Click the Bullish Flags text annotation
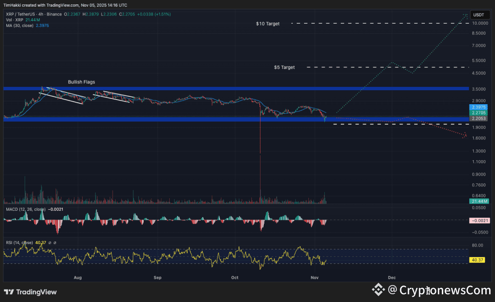The image size is (495, 302). coord(81,82)
